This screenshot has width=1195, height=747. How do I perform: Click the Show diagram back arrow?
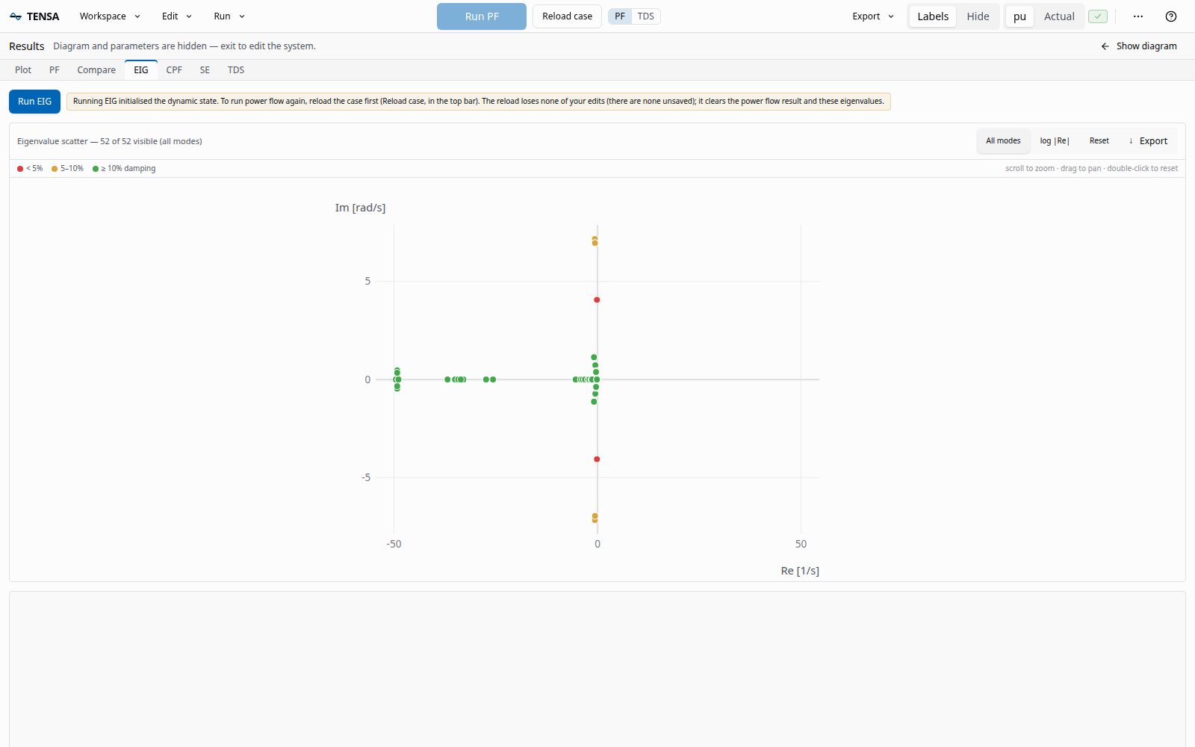click(1105, 46)
